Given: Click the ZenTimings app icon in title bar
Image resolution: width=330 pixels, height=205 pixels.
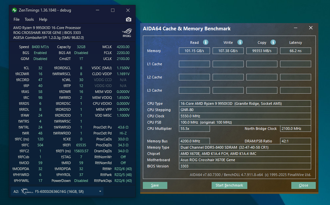Looking at the screenshot, I should pyautogui.click(x=15, y=10).
